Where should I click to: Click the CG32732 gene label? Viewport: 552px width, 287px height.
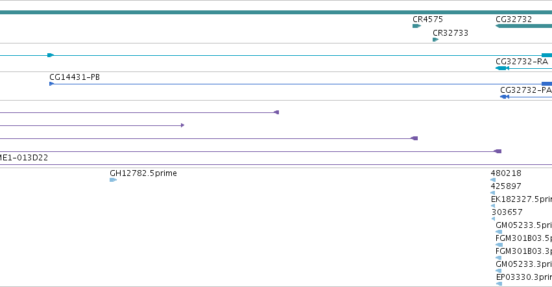tap(514, 19)
